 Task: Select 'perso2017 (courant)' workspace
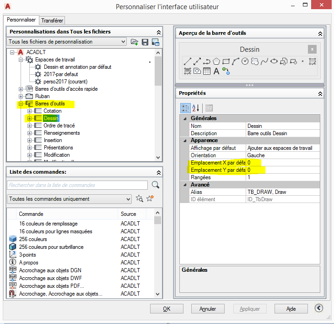coord(65,82)
